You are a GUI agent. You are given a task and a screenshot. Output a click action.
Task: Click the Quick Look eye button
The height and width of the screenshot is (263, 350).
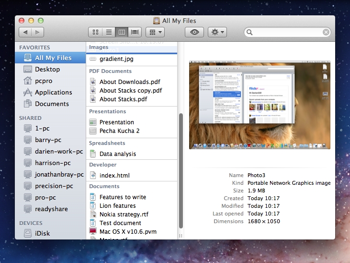coord(194,32)
